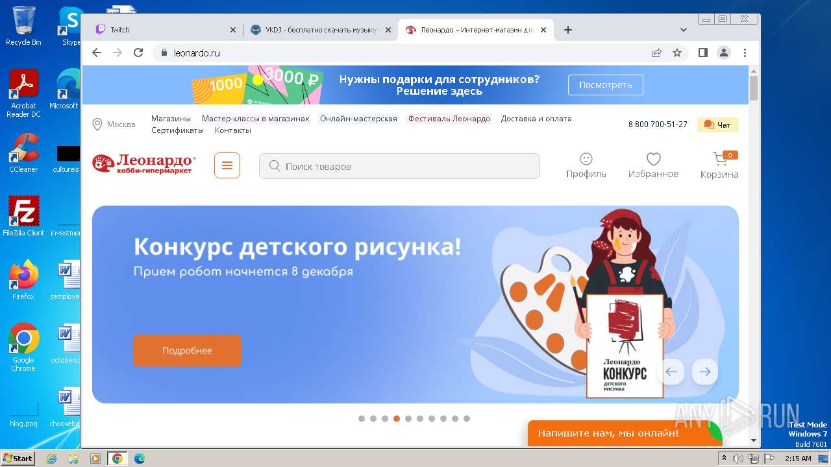Image resolution: width=831 pixels, height=467 pixels.
Task: Select FileZilla Client desktop icon
Action: (23, 216)
